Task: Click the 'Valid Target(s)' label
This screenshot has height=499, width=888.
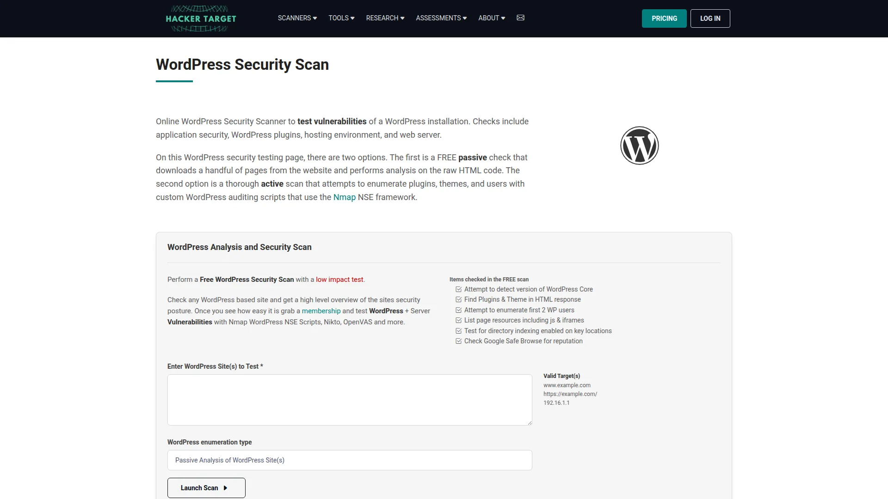Action: click(x=561, y=376)
